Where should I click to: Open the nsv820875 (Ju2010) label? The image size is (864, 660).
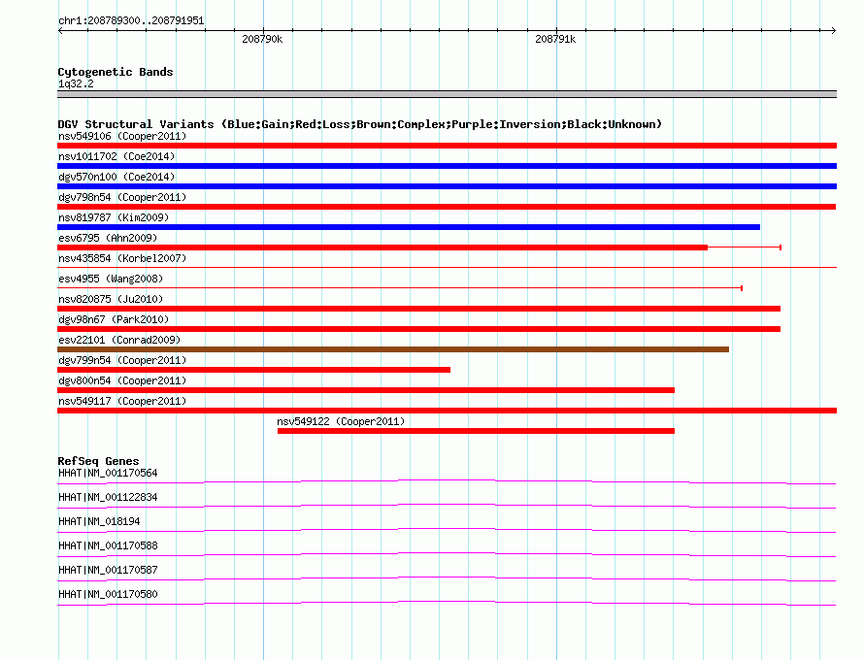coord(111,299)
